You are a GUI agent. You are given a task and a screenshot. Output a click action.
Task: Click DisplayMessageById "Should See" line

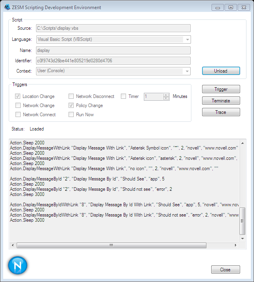click(87, 179)
